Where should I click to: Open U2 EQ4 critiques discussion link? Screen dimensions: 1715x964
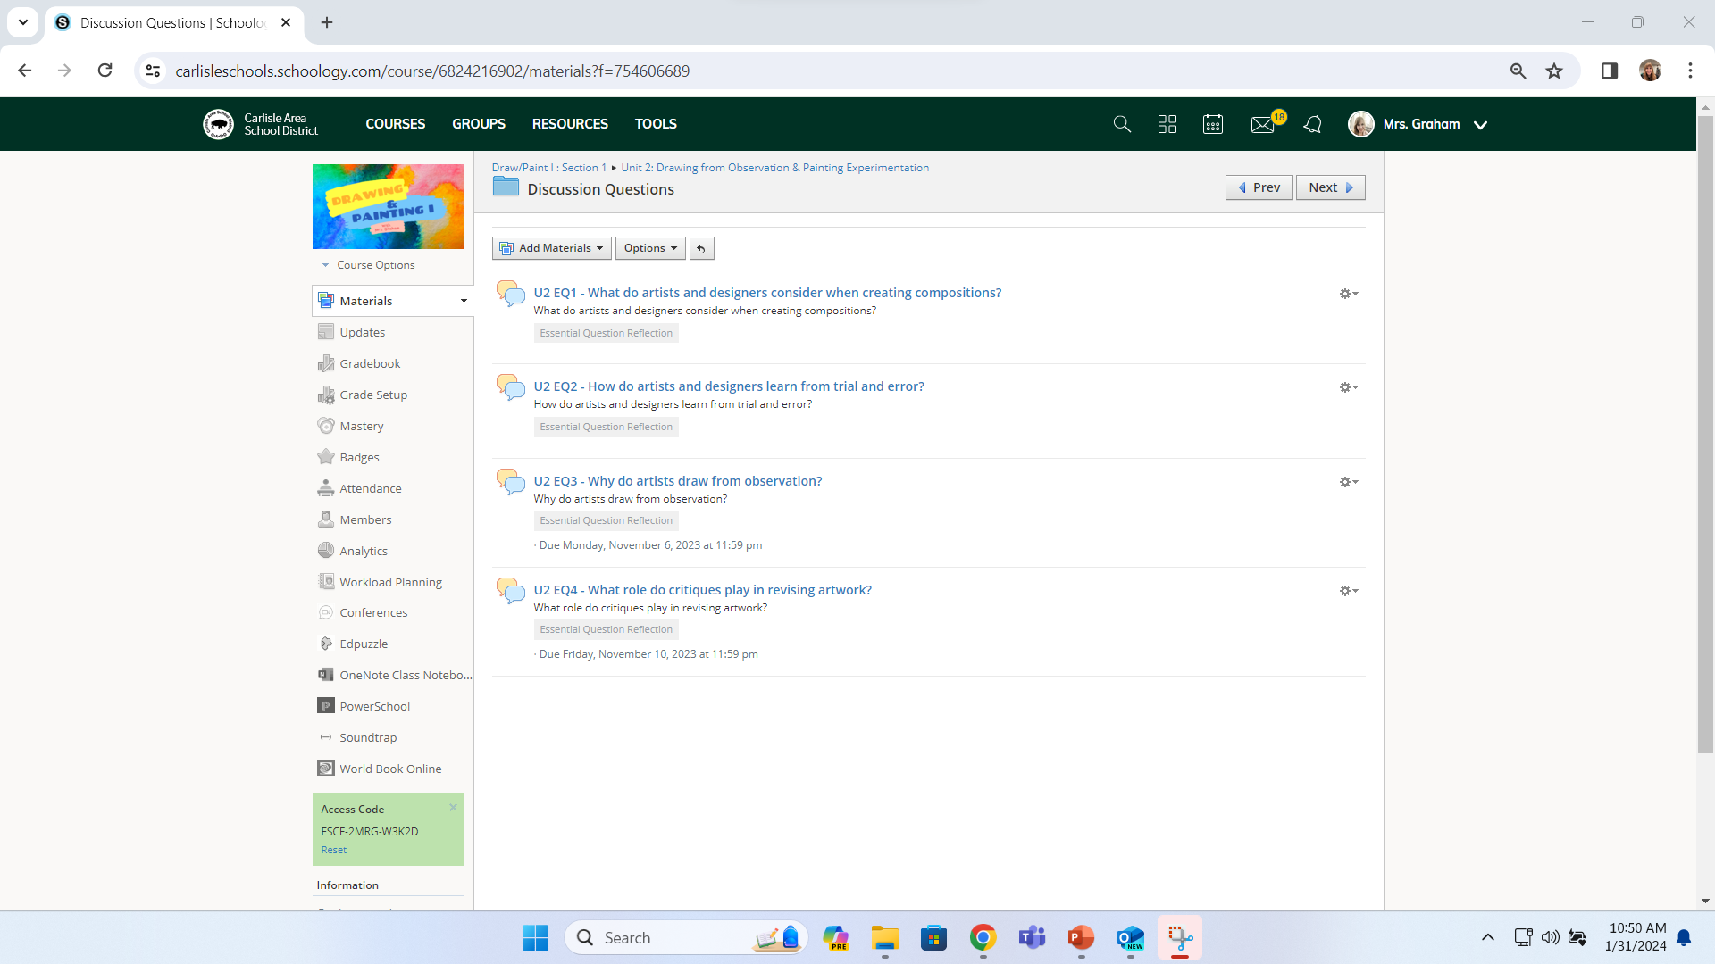(x=702, y=590)
